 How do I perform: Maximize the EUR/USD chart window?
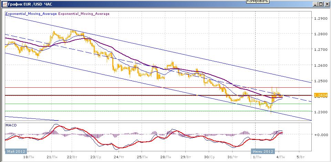pos(321,4)
